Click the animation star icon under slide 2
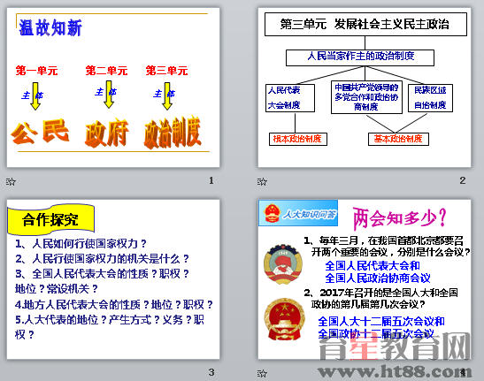 coord(262,181)
